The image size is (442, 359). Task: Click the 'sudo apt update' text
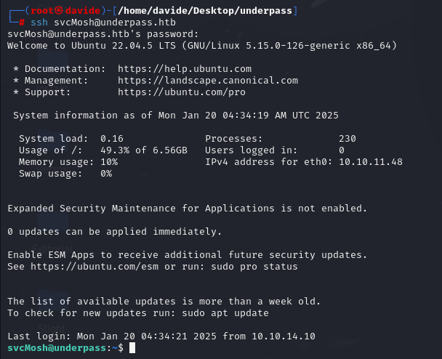point(225,312)
